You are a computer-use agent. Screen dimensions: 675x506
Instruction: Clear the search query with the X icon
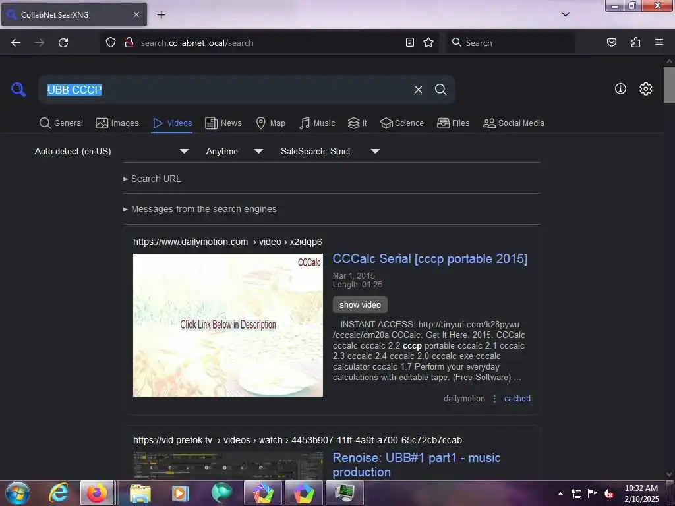click(x=418, y=90)
